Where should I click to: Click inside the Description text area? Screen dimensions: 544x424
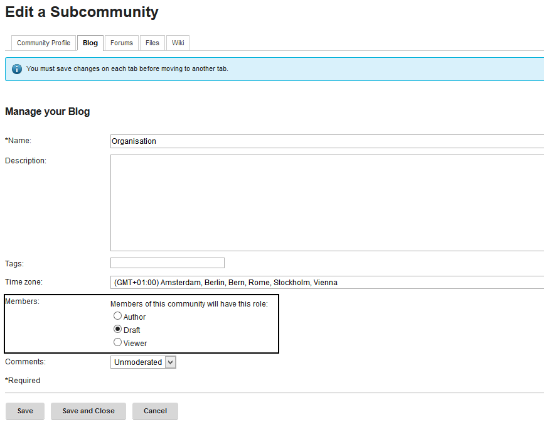click(326, 202)
